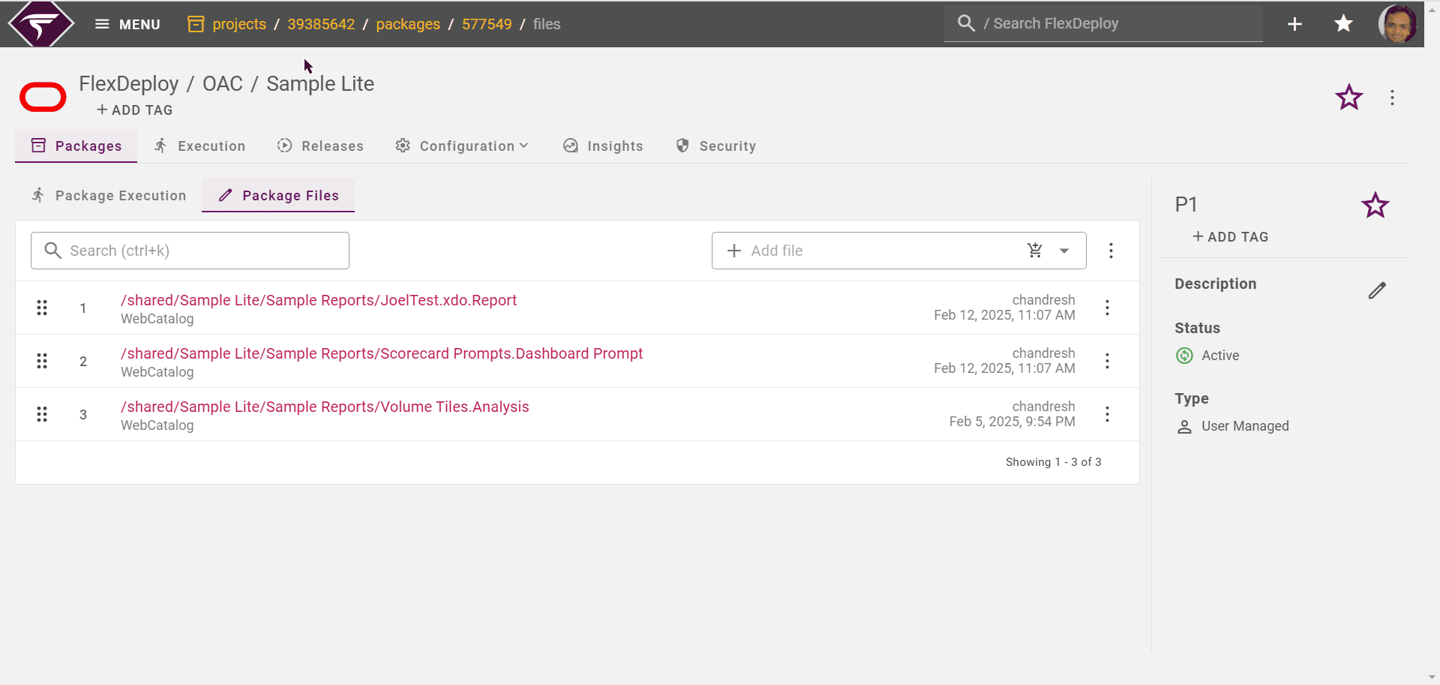Open the Insights tab

[x=603, y=146]
